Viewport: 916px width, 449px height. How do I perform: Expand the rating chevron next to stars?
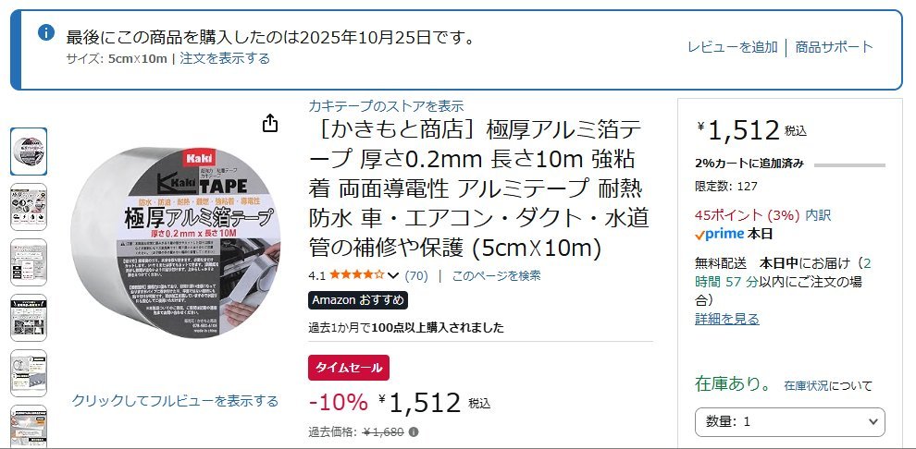click(x=393, y=276)
